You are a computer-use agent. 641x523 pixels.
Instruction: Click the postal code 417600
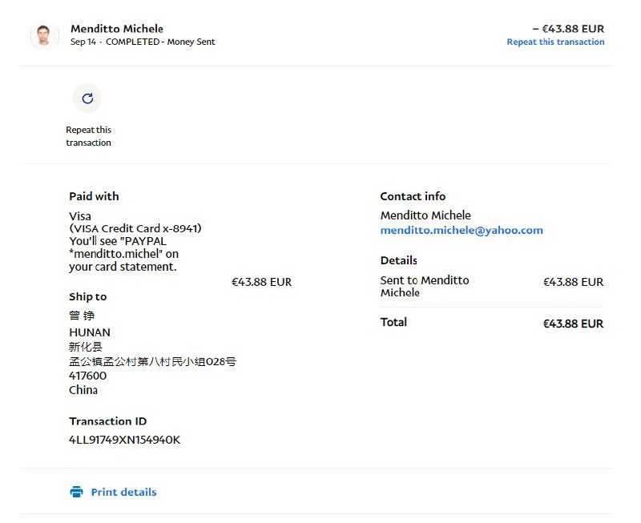click(87, 376)
